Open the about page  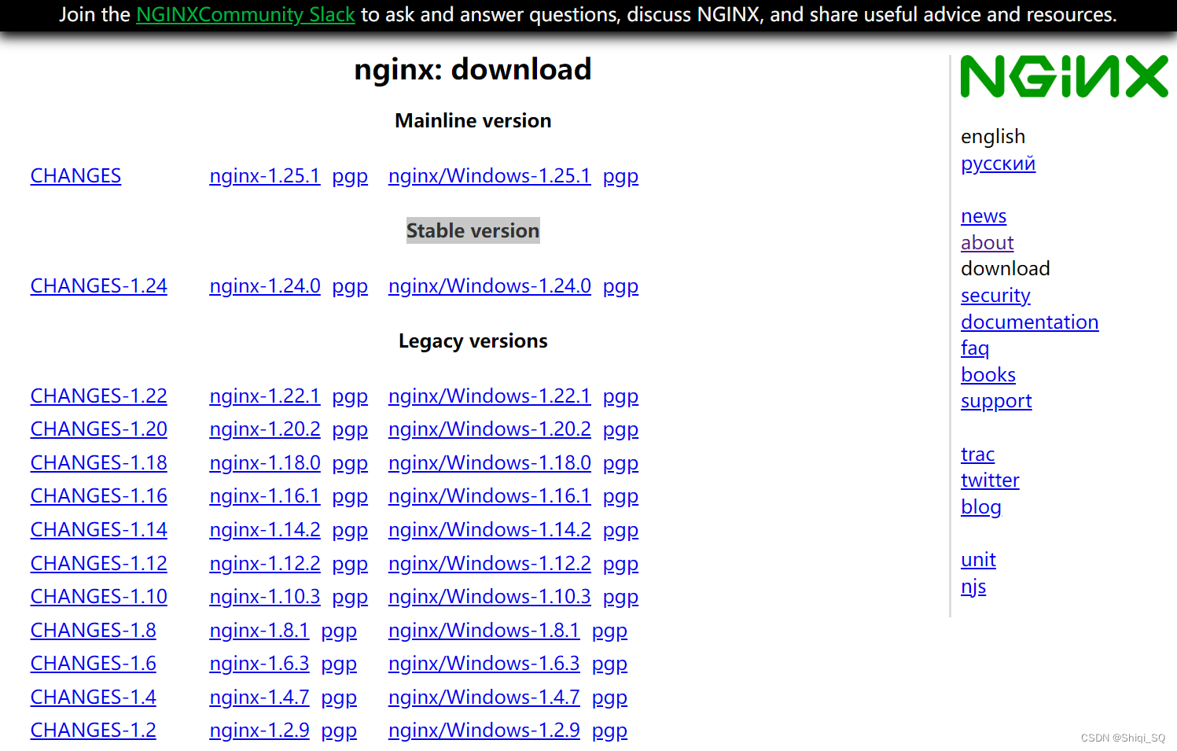[x=988, y=242]
